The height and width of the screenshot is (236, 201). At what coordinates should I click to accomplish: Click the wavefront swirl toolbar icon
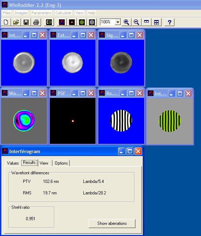tap(62, 22)
